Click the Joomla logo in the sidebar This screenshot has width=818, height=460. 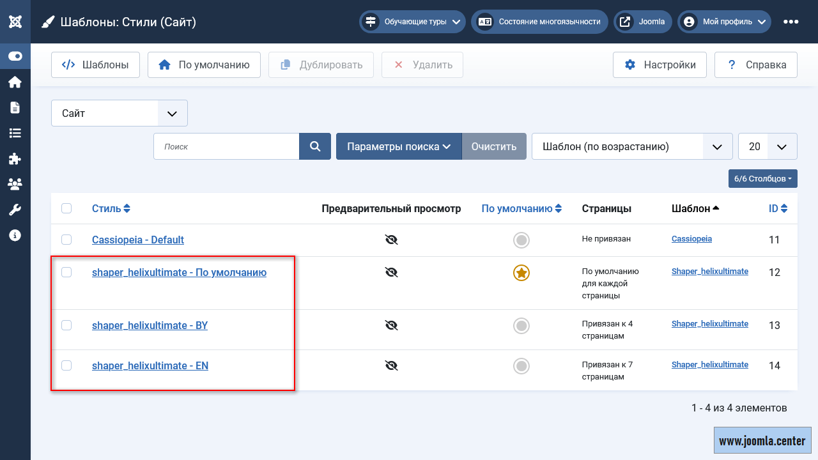pyautogui.click(x=15, y=22)
